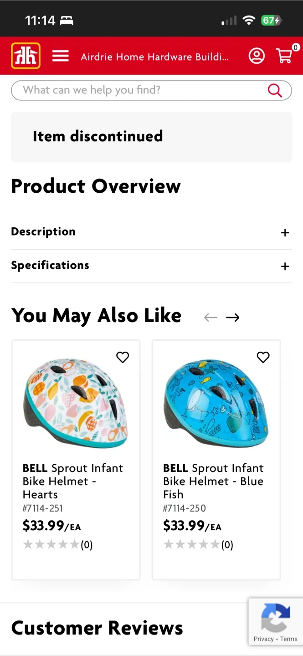Open the hamburger navigation menu
303x656 pixels.
60,56
